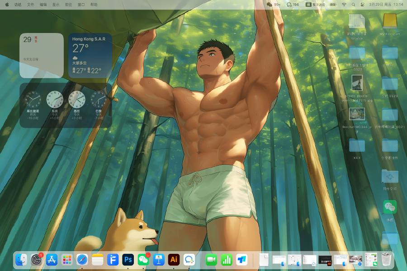Click the Hong Kong weather widget
Viewport: 407px width, 271px height.
tap(90, 55)
